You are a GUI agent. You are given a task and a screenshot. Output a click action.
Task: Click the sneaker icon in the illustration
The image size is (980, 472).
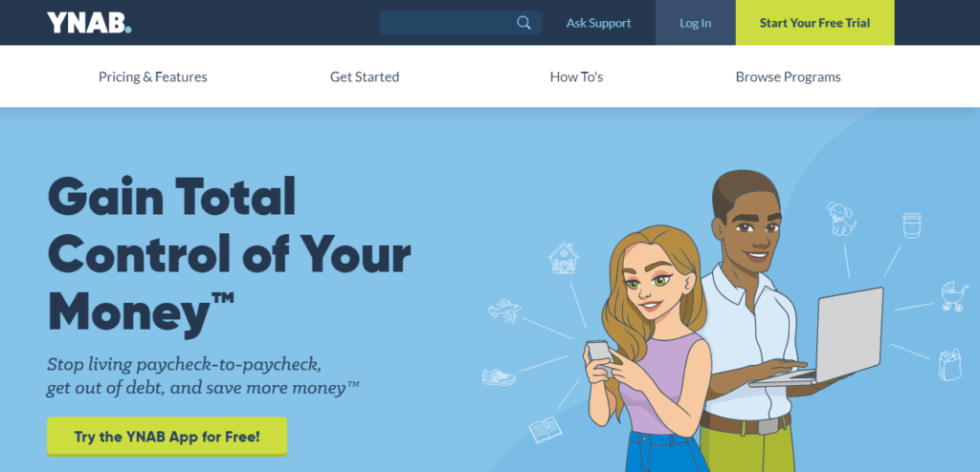coord(499,376)
